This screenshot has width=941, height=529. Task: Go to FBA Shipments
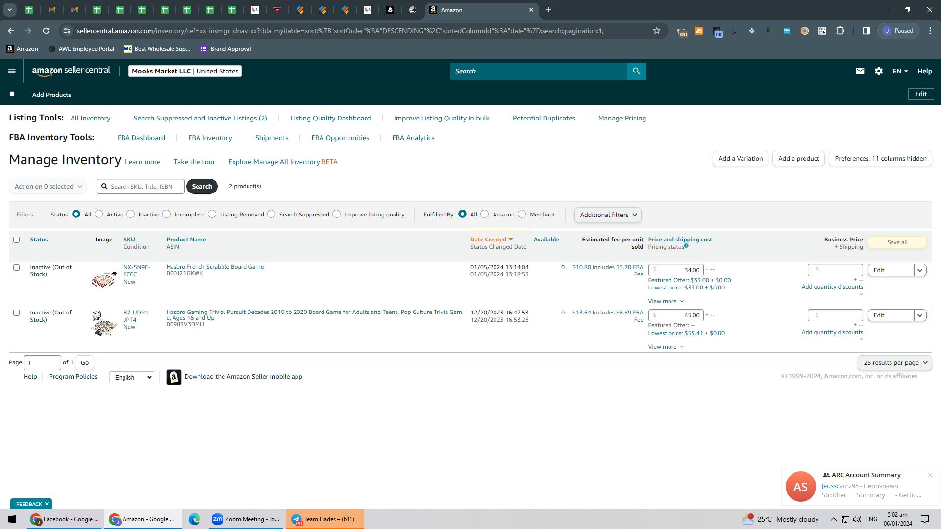point(272,138)
